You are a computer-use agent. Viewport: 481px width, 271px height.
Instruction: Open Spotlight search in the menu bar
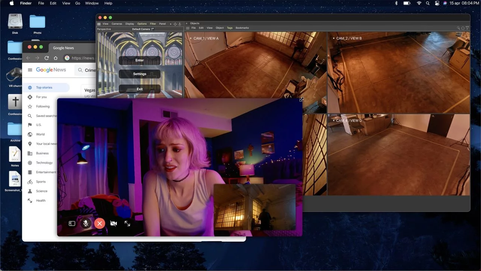point(428,3)
